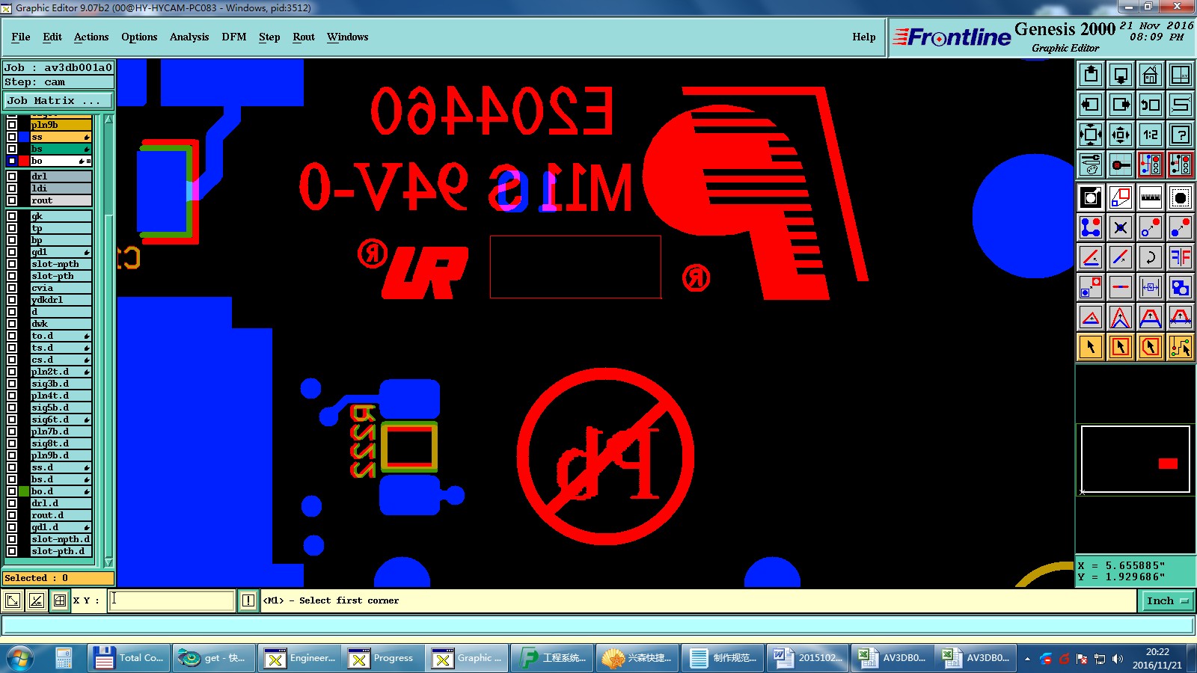Click the 1:2 scale icon
The width and height of the screenshot is (1197, 673).
point(1151,135)
